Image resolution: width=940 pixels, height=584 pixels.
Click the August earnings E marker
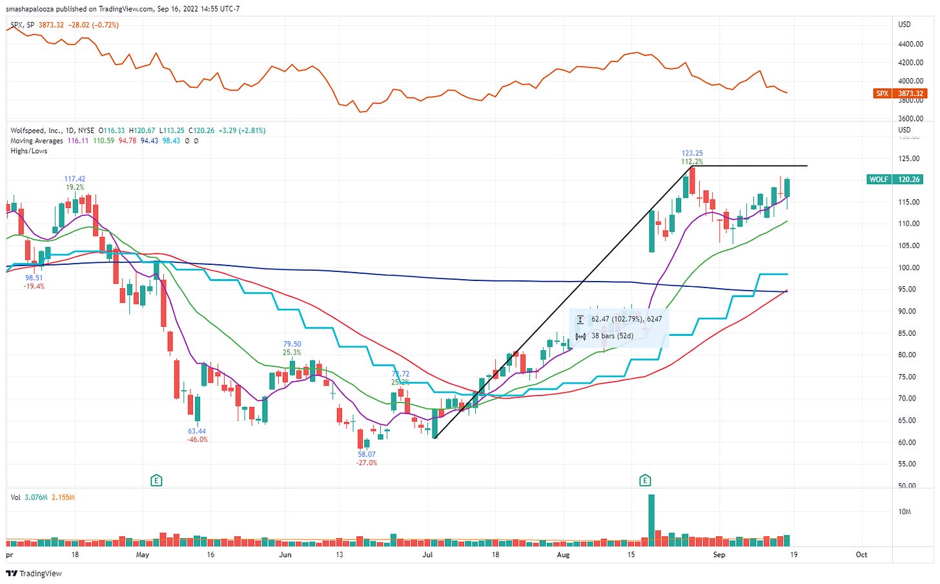pos(644,480)
